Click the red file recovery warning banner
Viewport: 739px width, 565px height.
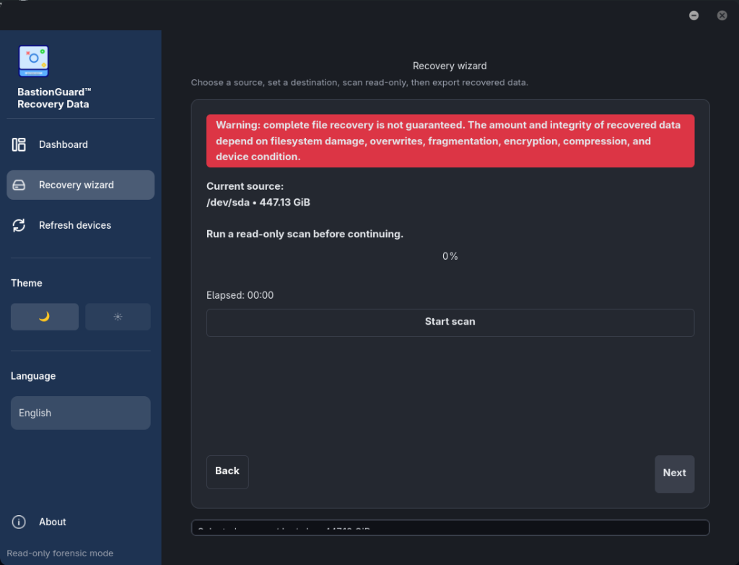tap(450, 141)
